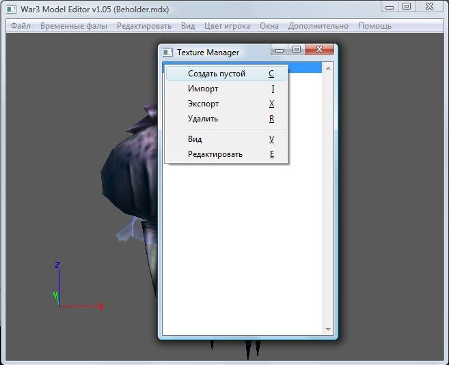Close the War3 Model Editor window
Image resolution: width=449 pixels, height=365 pixels.
click(430, 7)
